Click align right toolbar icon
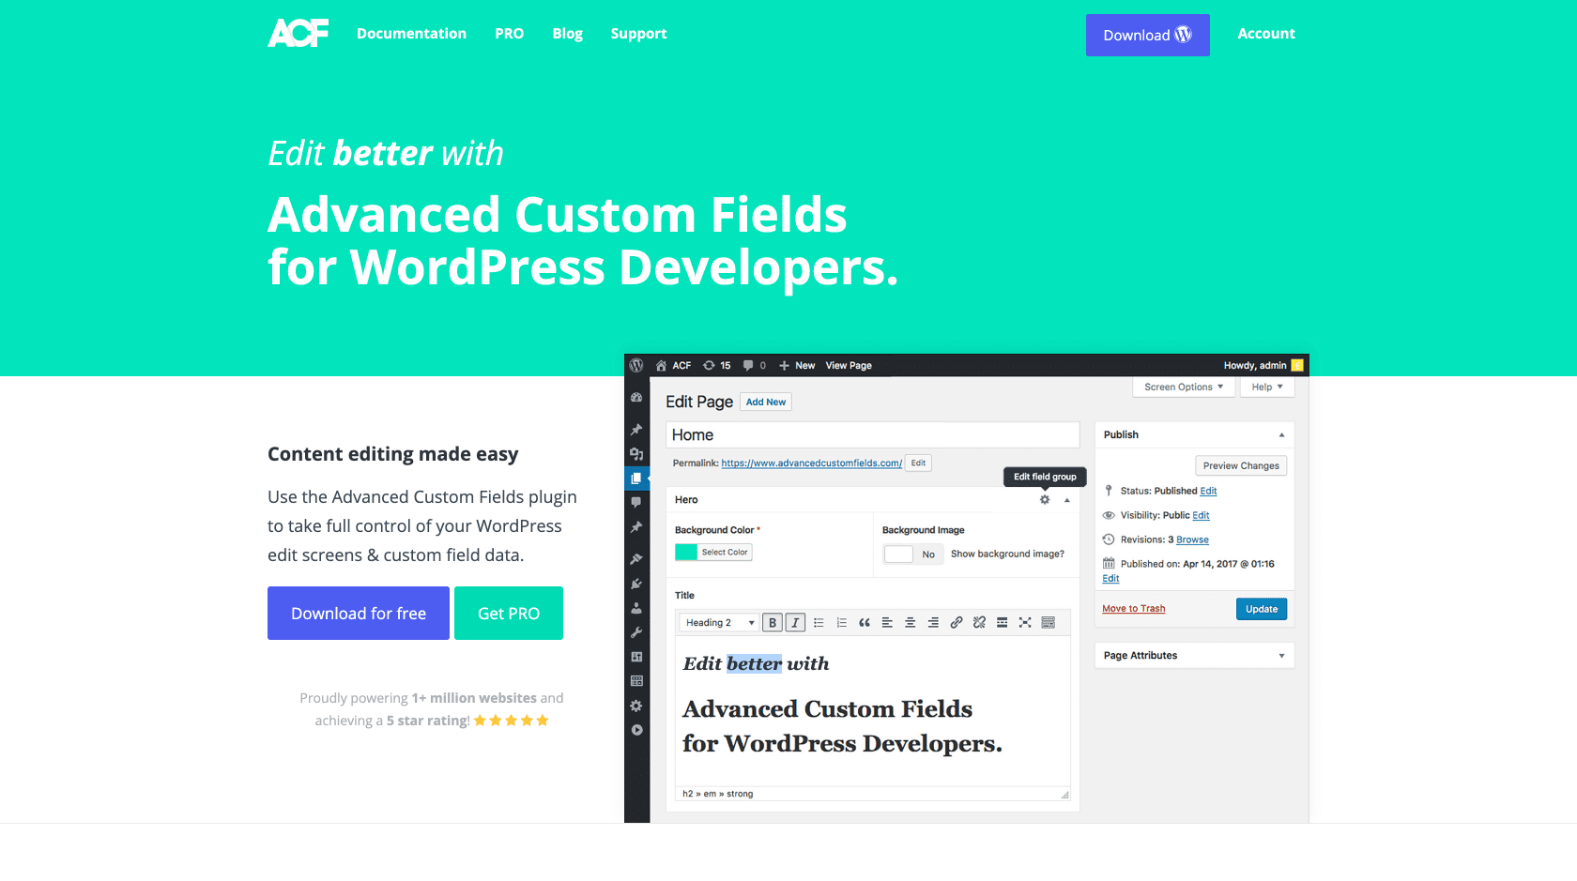Screen dimensions: 1577x881 [x=933, y=623]
